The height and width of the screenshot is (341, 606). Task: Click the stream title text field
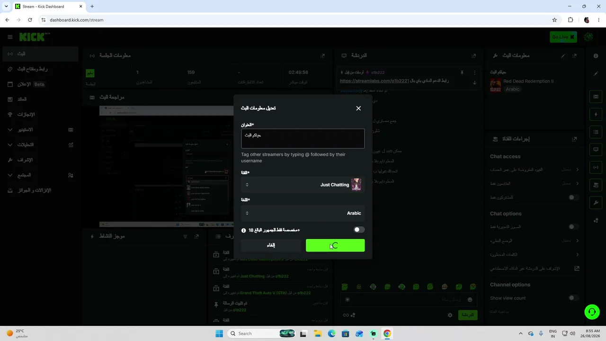(303, 139)
